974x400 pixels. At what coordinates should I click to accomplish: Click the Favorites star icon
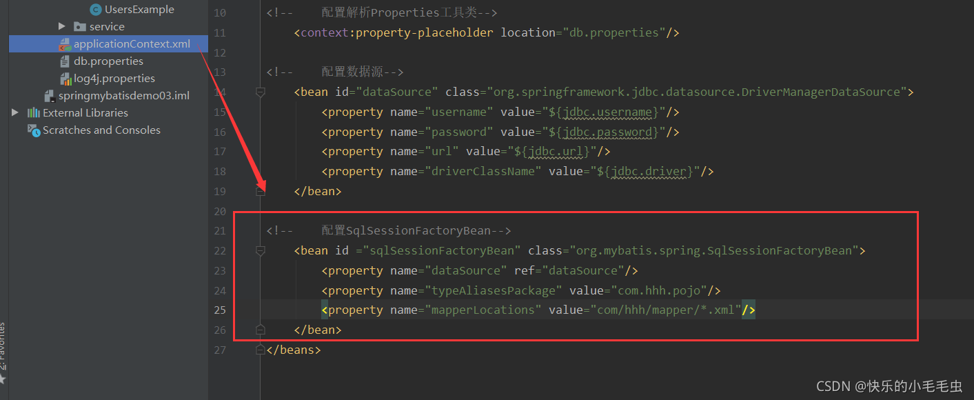pyautogui.click(x=3, y=379)
